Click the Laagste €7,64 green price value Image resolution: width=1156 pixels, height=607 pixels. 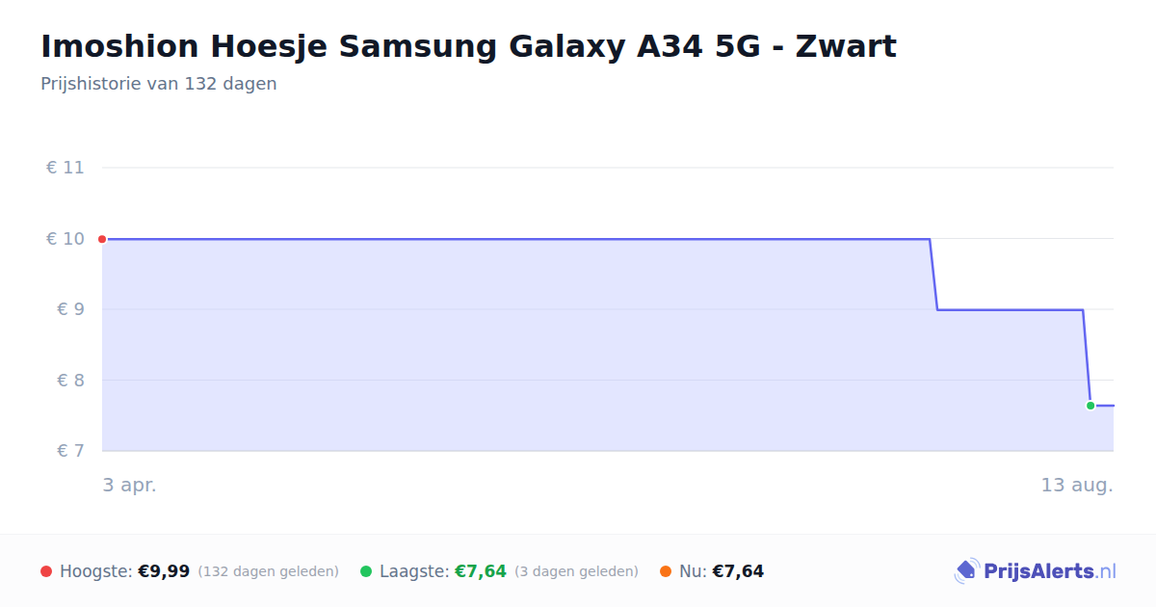[x=481, y=571]
